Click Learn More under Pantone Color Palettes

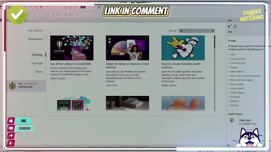click(112, 85)
